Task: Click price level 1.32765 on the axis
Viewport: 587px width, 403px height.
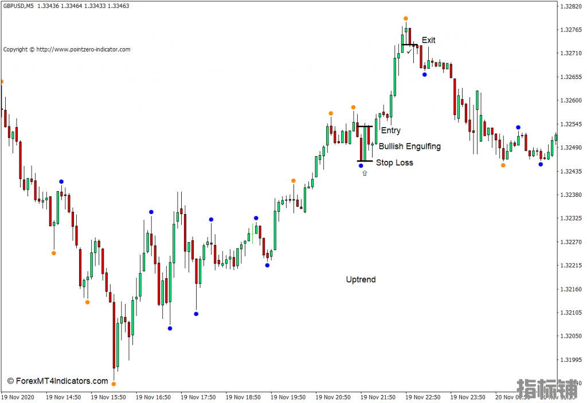Action: click(571, 30)
